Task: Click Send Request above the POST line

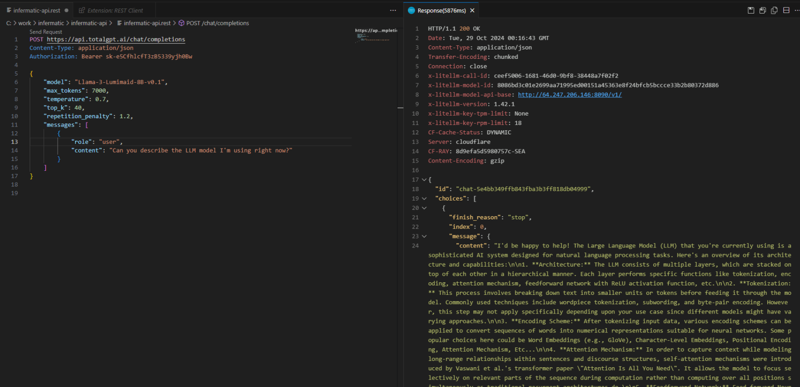Action: click(x=46, y=32)
